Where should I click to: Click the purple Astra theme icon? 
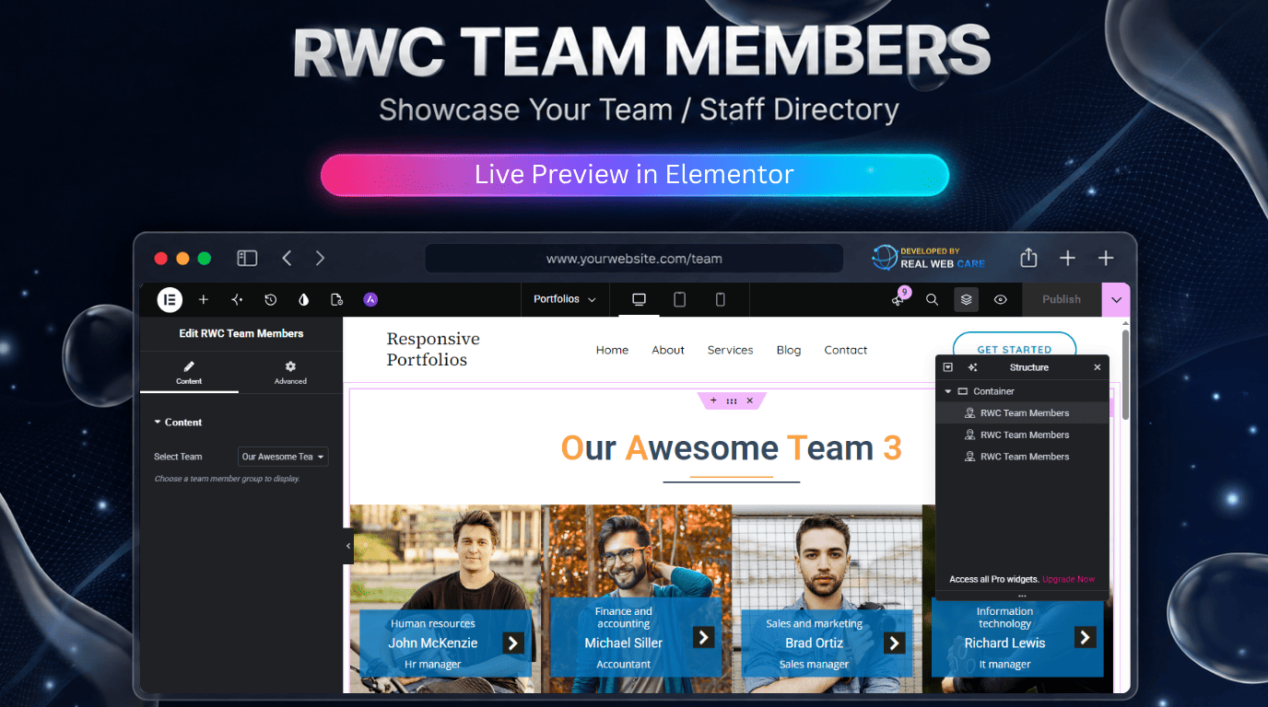click(x=370, y=299)
